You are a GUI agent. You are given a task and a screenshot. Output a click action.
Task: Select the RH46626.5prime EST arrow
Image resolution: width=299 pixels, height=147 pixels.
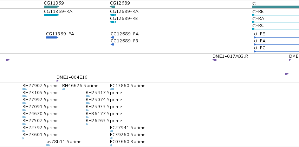(64, 89)
